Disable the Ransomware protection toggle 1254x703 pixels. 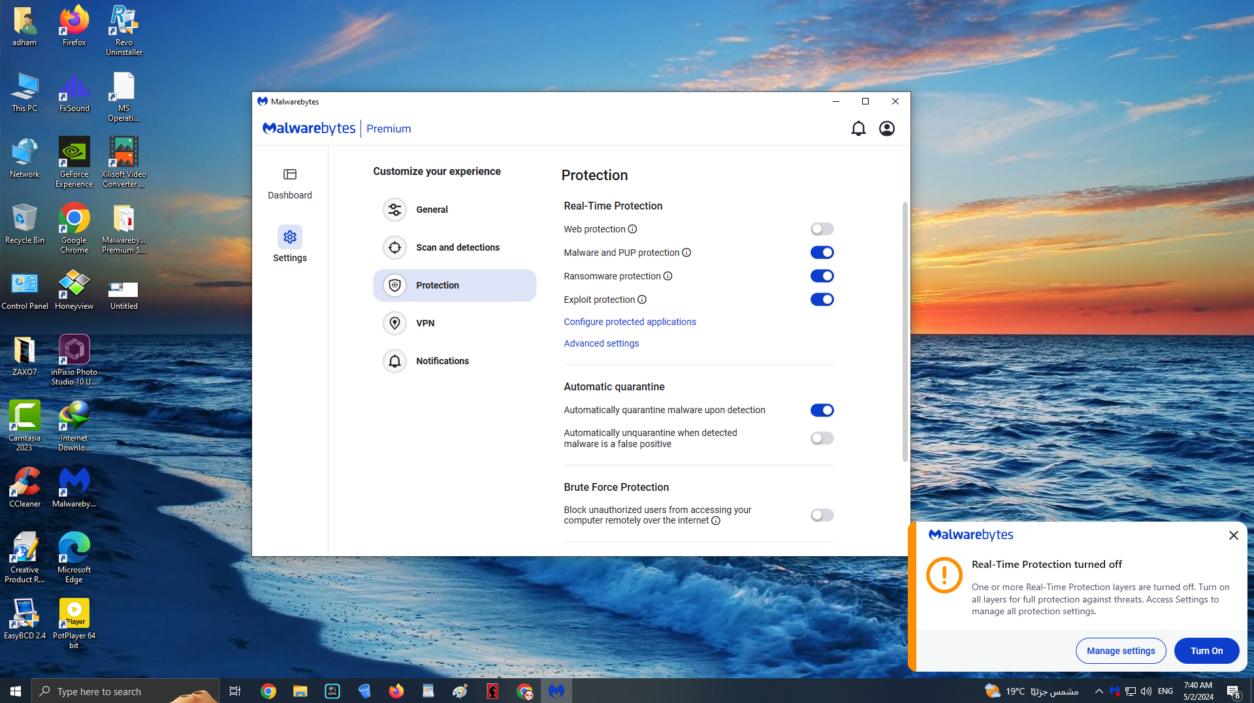pyautogui.click(x=822, y=276)
